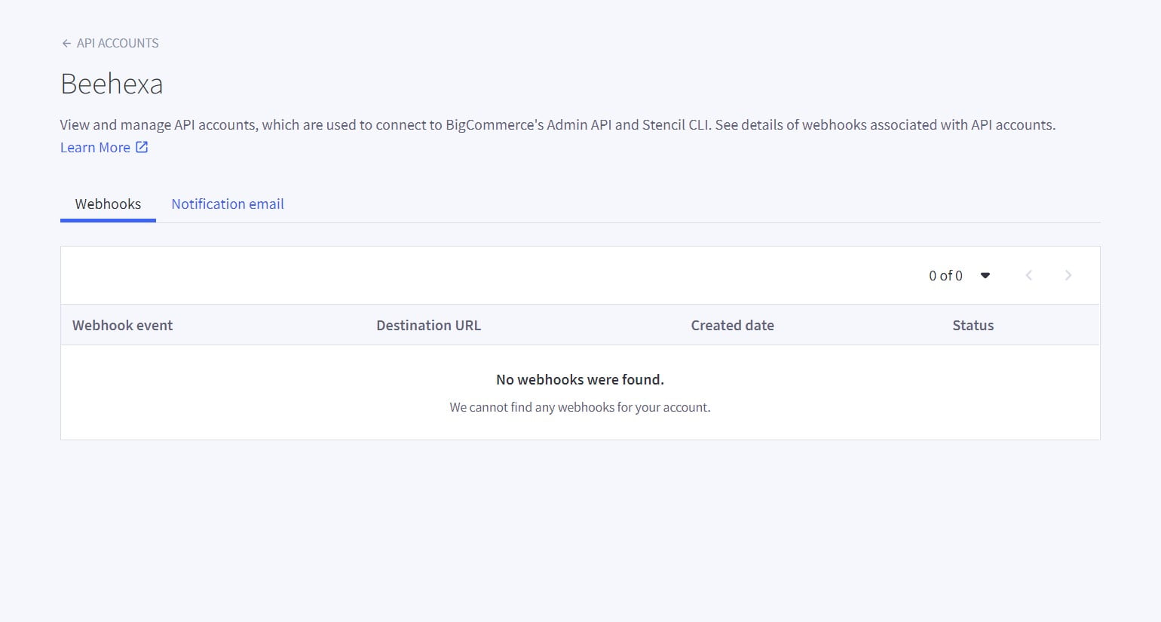The width and height of the screenshot is (1161, 622).
Task: Switch to the Notification email tab
Action: pyautogui.click(x=227, y=204)
